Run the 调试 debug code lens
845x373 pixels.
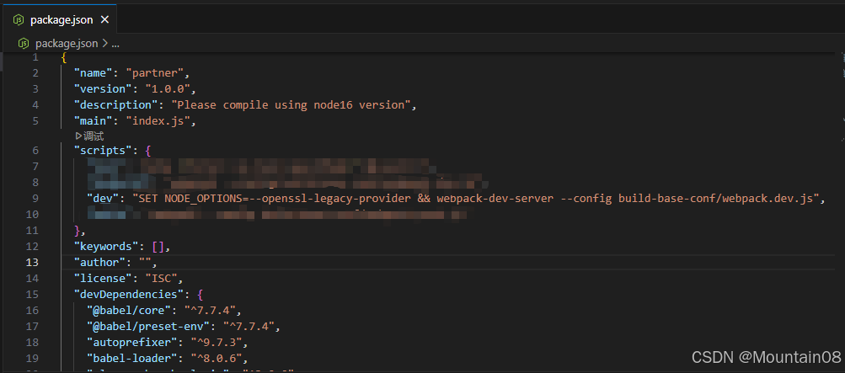89,136
